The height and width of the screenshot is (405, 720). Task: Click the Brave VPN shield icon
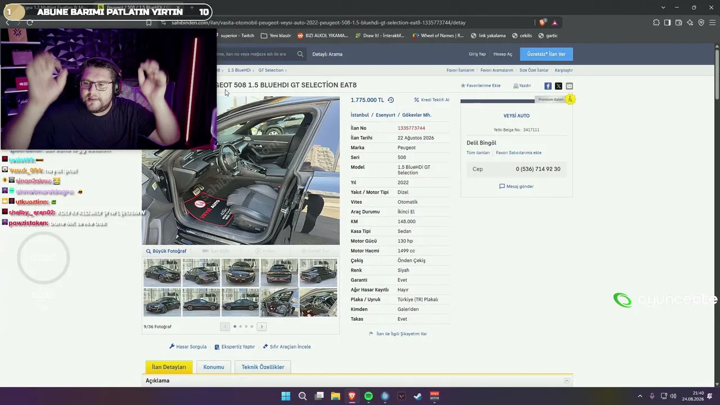(701, 22)
